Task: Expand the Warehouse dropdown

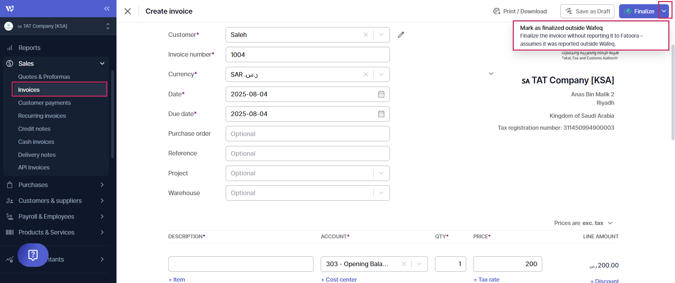Action: coord(381,193)
